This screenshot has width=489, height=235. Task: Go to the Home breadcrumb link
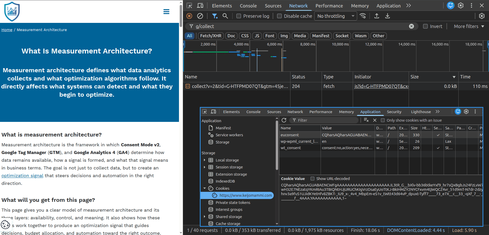pos(7,30)
